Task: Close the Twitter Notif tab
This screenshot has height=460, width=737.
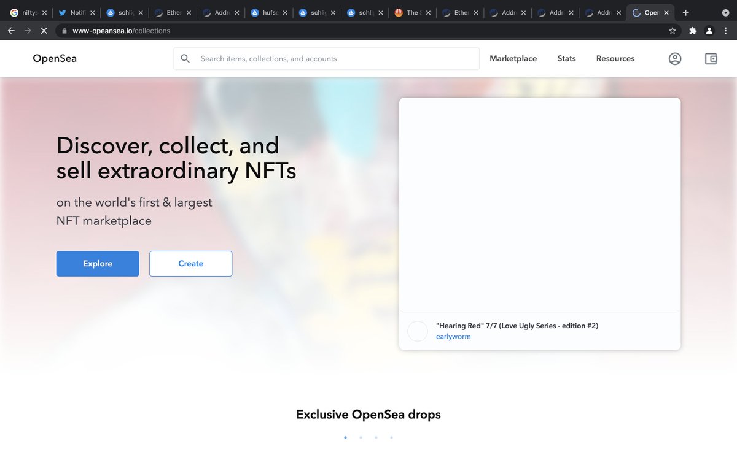Action: pos(93,12)
